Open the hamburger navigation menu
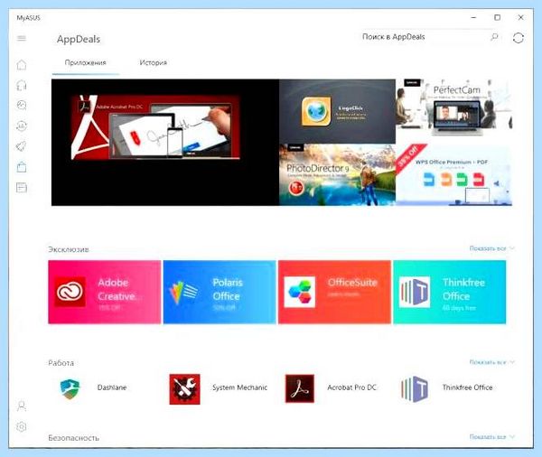 coord(22,38)
